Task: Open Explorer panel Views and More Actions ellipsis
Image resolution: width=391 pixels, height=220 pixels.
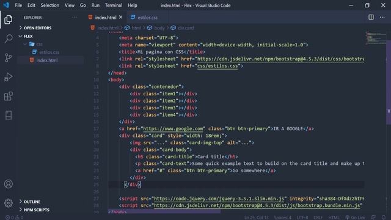Action: click(75, 18)
